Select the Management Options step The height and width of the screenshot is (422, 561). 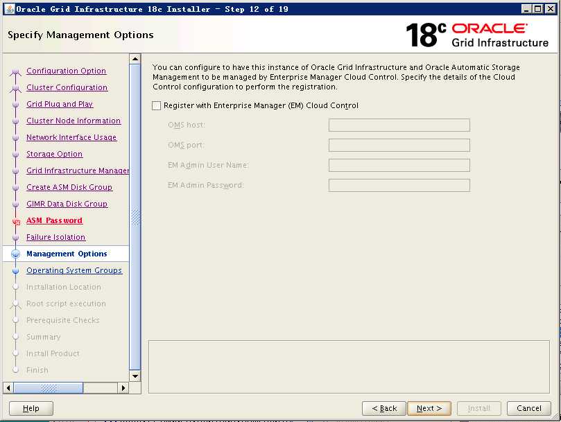coord(67,254)
